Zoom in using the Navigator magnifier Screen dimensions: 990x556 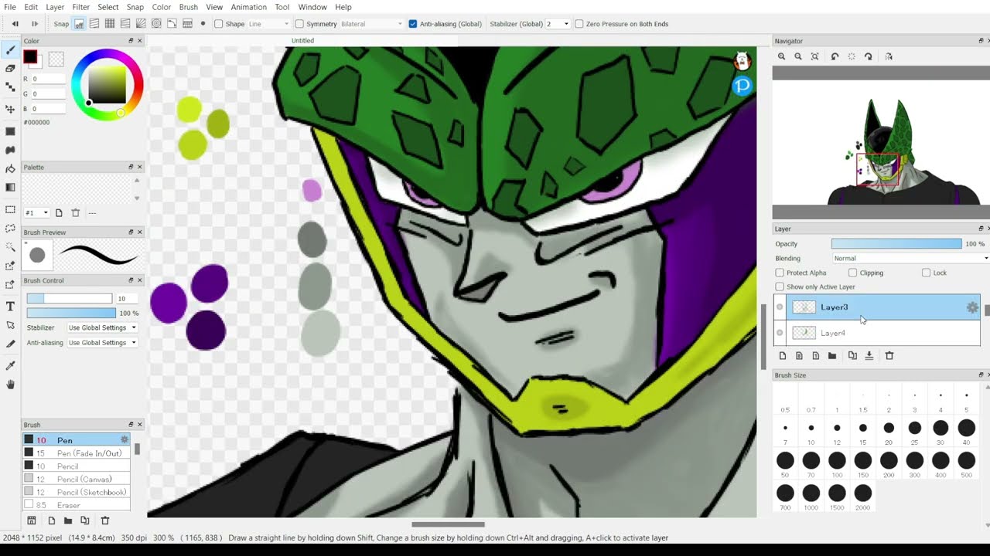781,56
